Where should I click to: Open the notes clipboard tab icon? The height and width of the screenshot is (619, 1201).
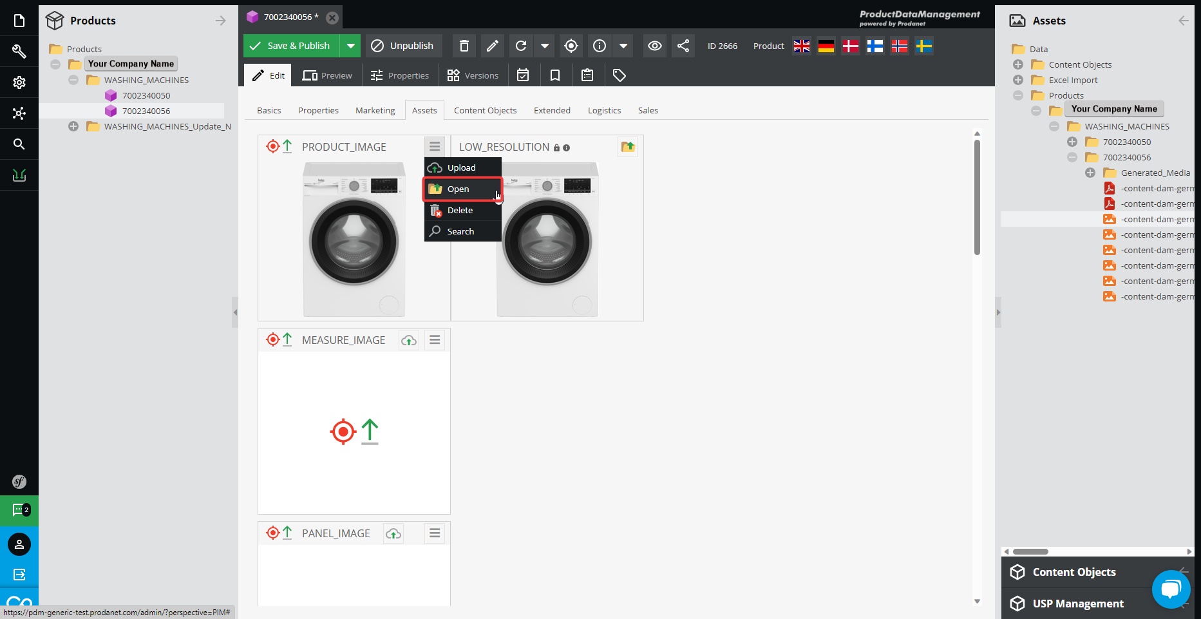coord(587,75)
